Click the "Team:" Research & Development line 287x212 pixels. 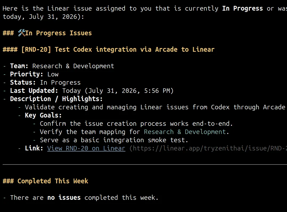(x=62, y=66)
